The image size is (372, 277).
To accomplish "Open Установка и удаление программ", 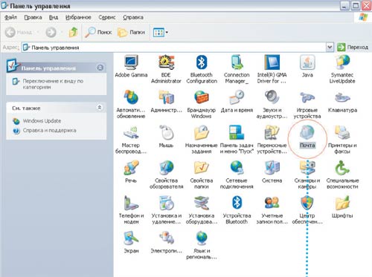I will pyautogui.click(x=166, y=210).
